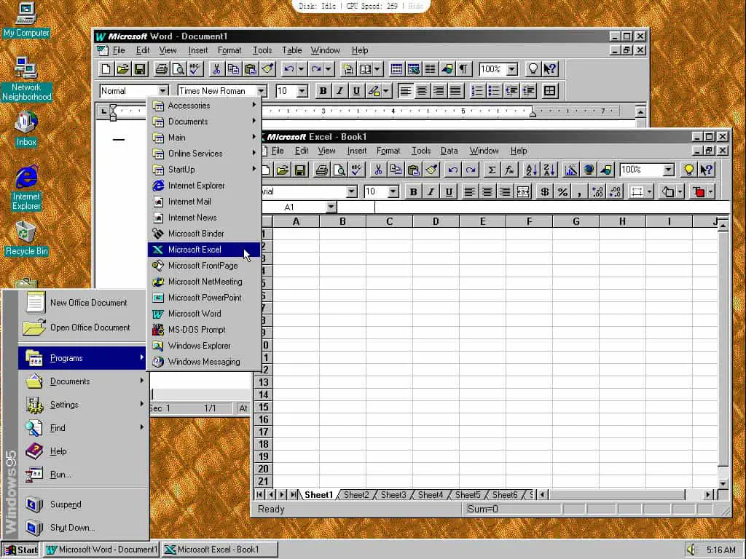The height and width of the screenshot is (559, 746).
Task: Activate Microsoft Word - Document1 taskbar button
Action: point(101,550)
